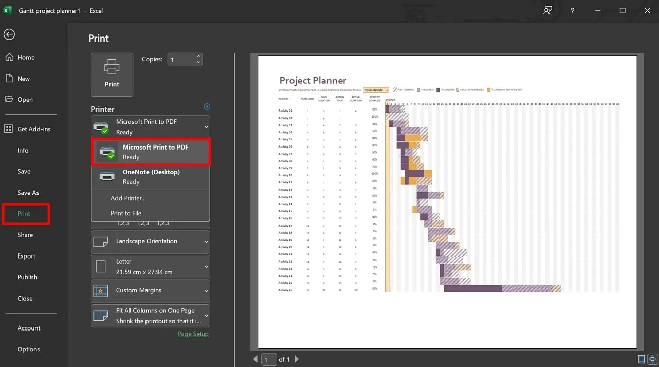This screenshot has width=659, height=367.
Task: Click the printer info icon beside Printer heading
Action: (207, 106)
